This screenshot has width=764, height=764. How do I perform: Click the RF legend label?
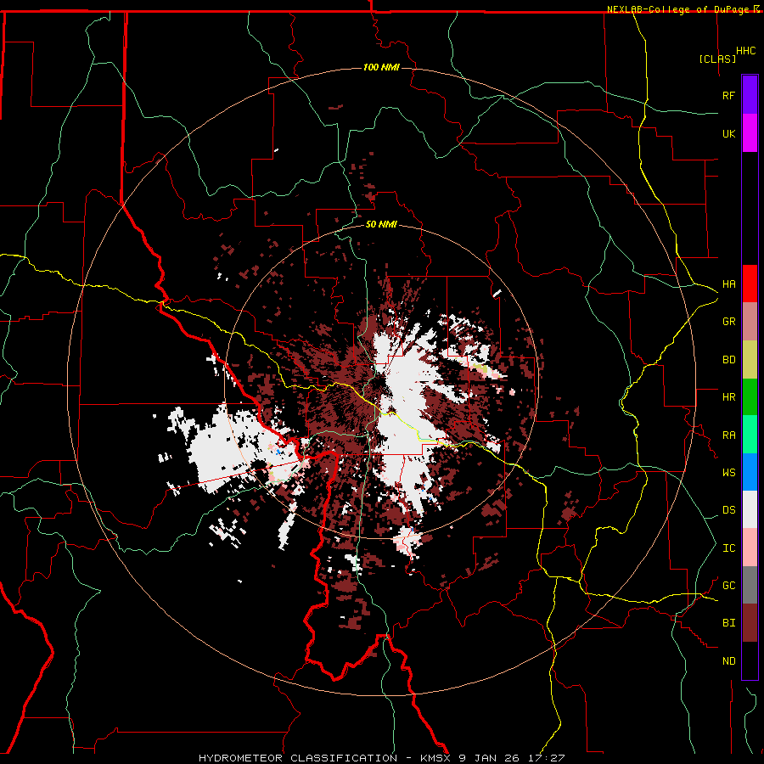click(x=728, y=95)
